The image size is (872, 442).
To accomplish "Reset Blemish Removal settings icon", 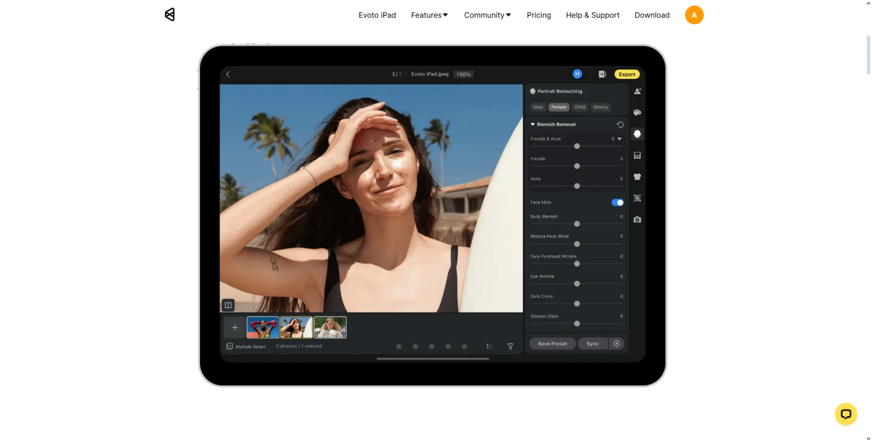I will click(620, 125).
